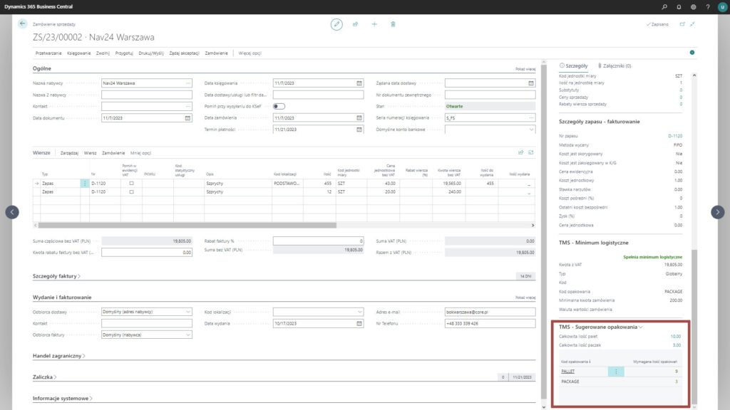Click Nr dokumentu zewnętrznego field
730x410 pixels.
[x=490, y=95]
